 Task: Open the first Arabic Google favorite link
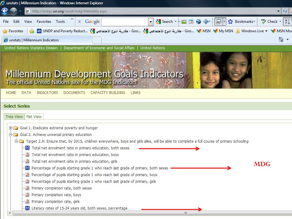116,31
